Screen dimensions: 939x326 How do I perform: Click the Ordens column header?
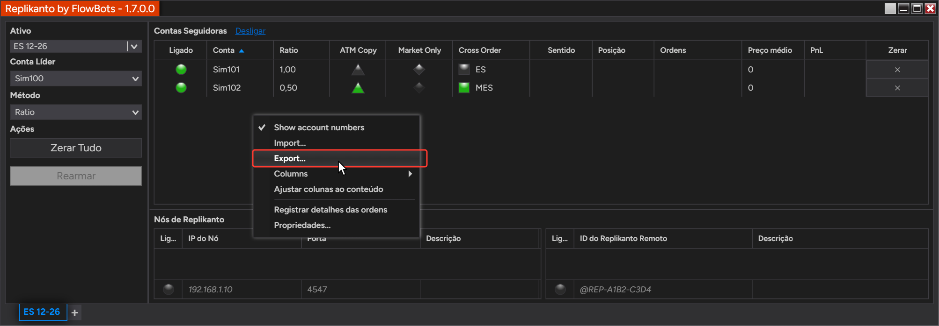pos(698,50)
